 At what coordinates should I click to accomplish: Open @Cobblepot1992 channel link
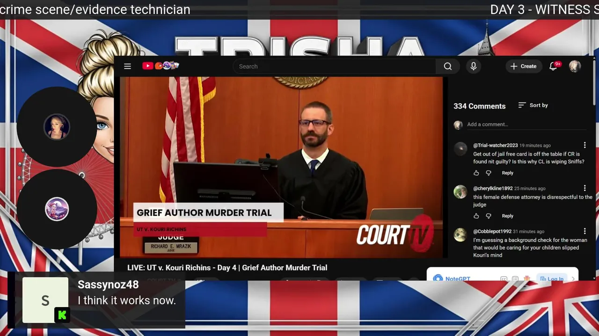point(492,231)
